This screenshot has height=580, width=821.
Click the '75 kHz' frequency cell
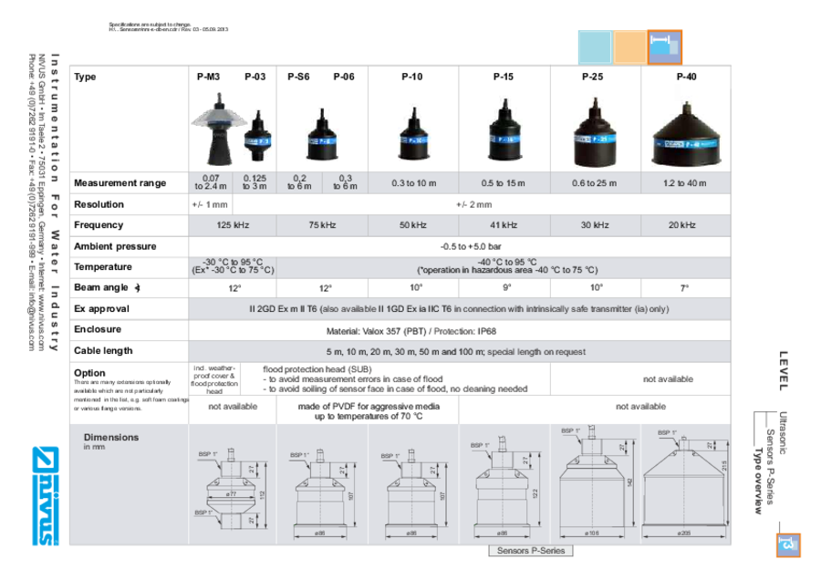pos(322,225)
